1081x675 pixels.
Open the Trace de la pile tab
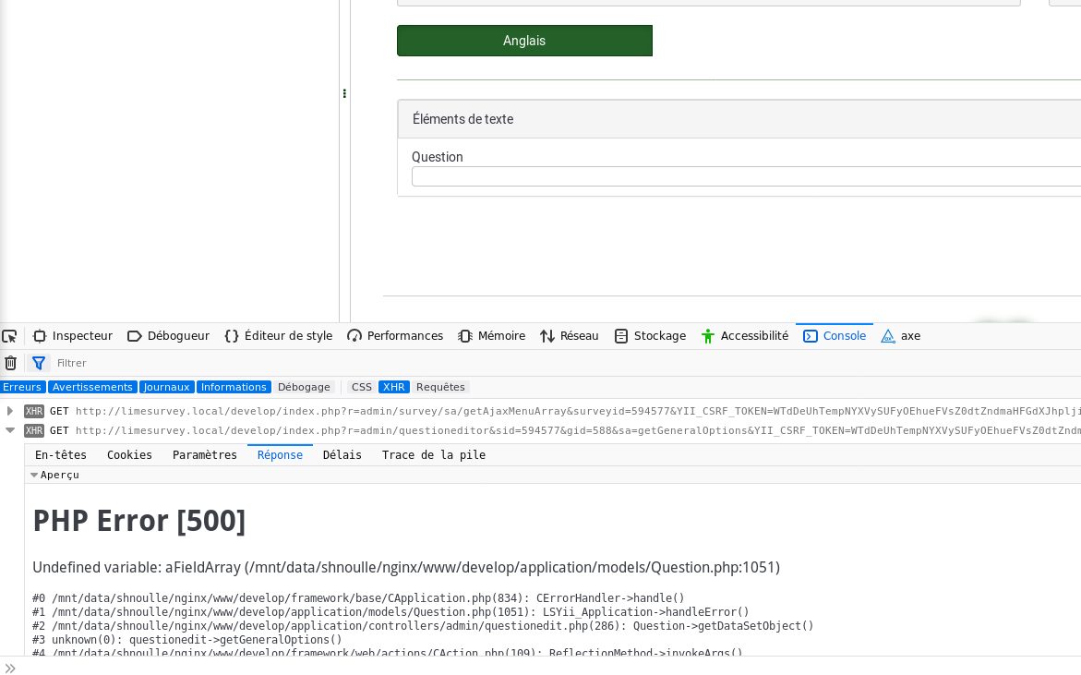coord(433,455)
